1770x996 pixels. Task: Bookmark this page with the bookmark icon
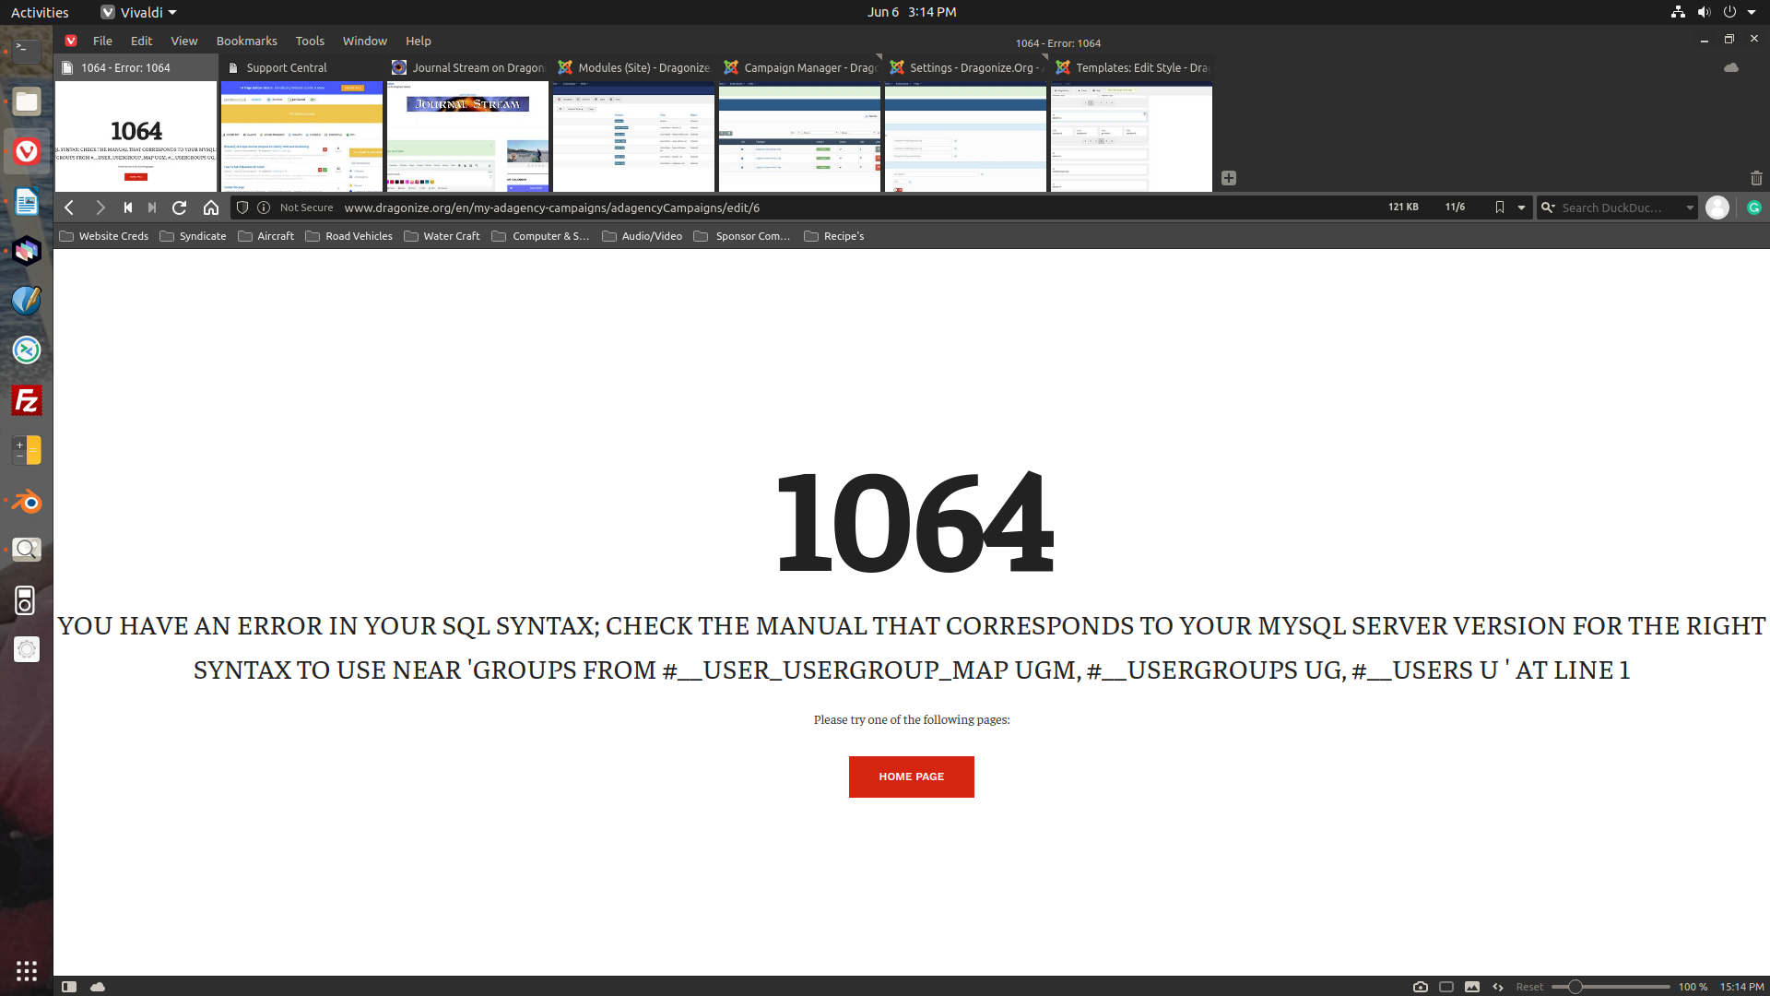click(x=1500, y=207)
